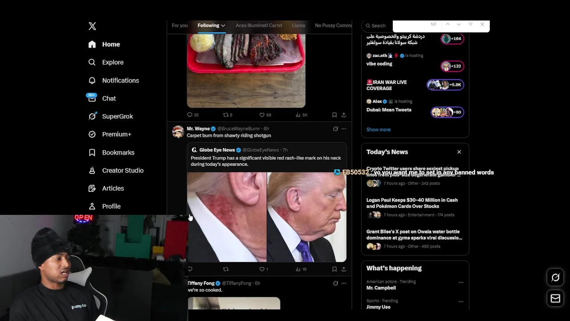Click Show more under live spaces

click(x=379, y=130)
